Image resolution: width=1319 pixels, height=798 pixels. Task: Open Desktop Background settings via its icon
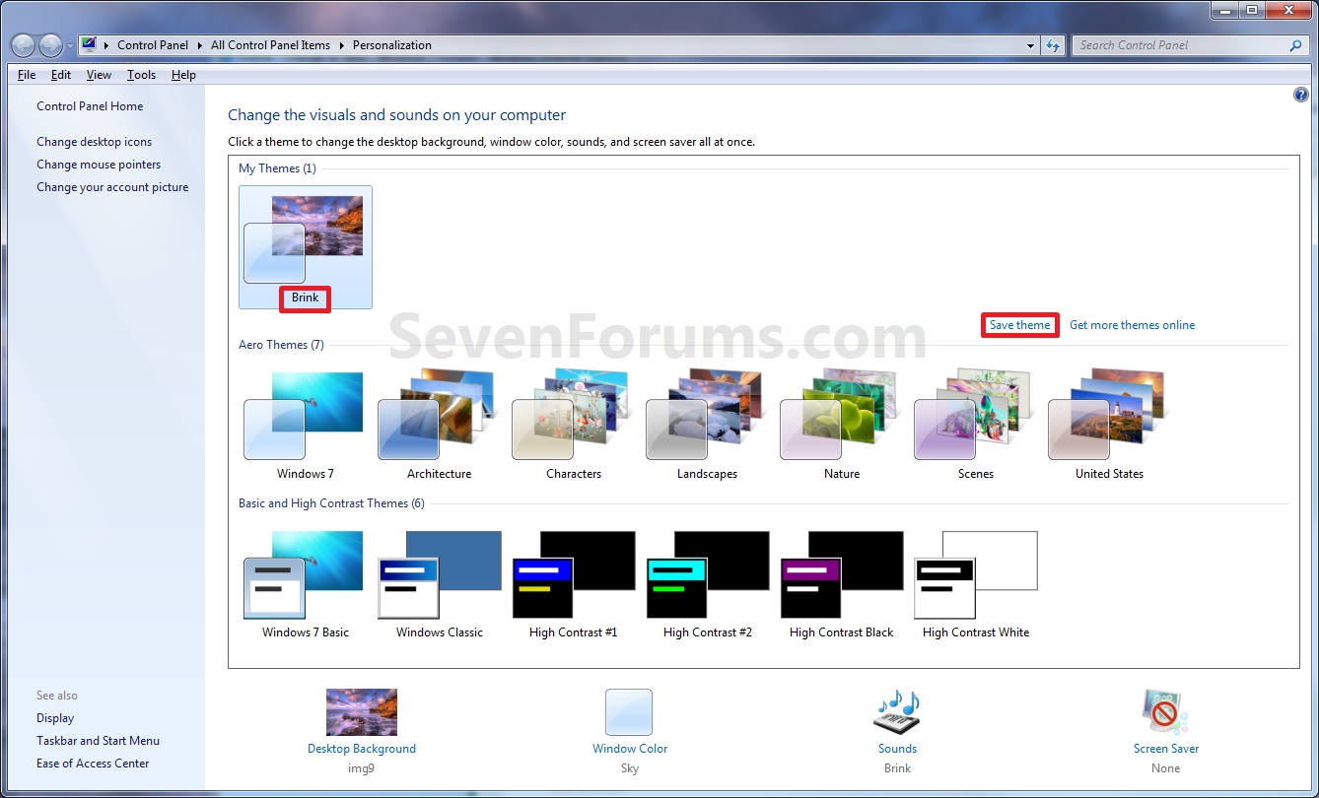point(362,711)
